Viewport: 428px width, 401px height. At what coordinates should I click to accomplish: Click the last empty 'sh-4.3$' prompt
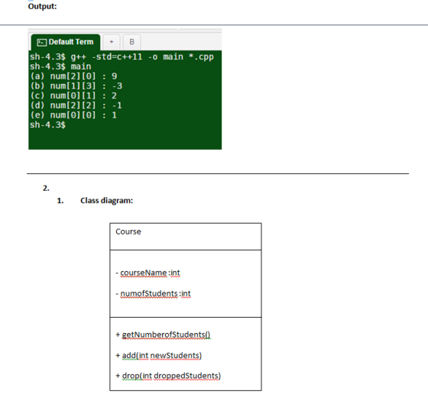47,125
